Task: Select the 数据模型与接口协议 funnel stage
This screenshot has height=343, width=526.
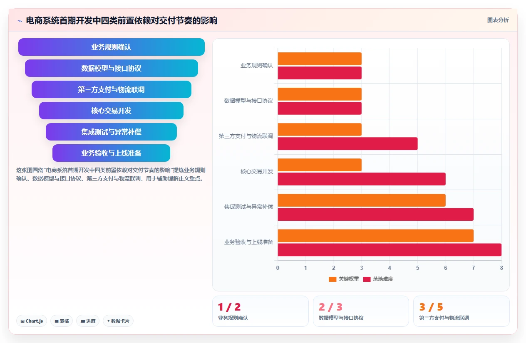Action: [112, 68]
